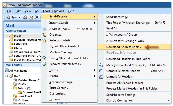Expand "Microsoft Exchange" Only submenu
The width and height of the screenshot is (173, 106).
(x=168, y=41)
